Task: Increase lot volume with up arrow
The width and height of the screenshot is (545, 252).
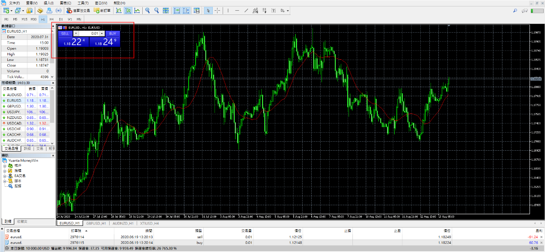Action: click(102, 33)
